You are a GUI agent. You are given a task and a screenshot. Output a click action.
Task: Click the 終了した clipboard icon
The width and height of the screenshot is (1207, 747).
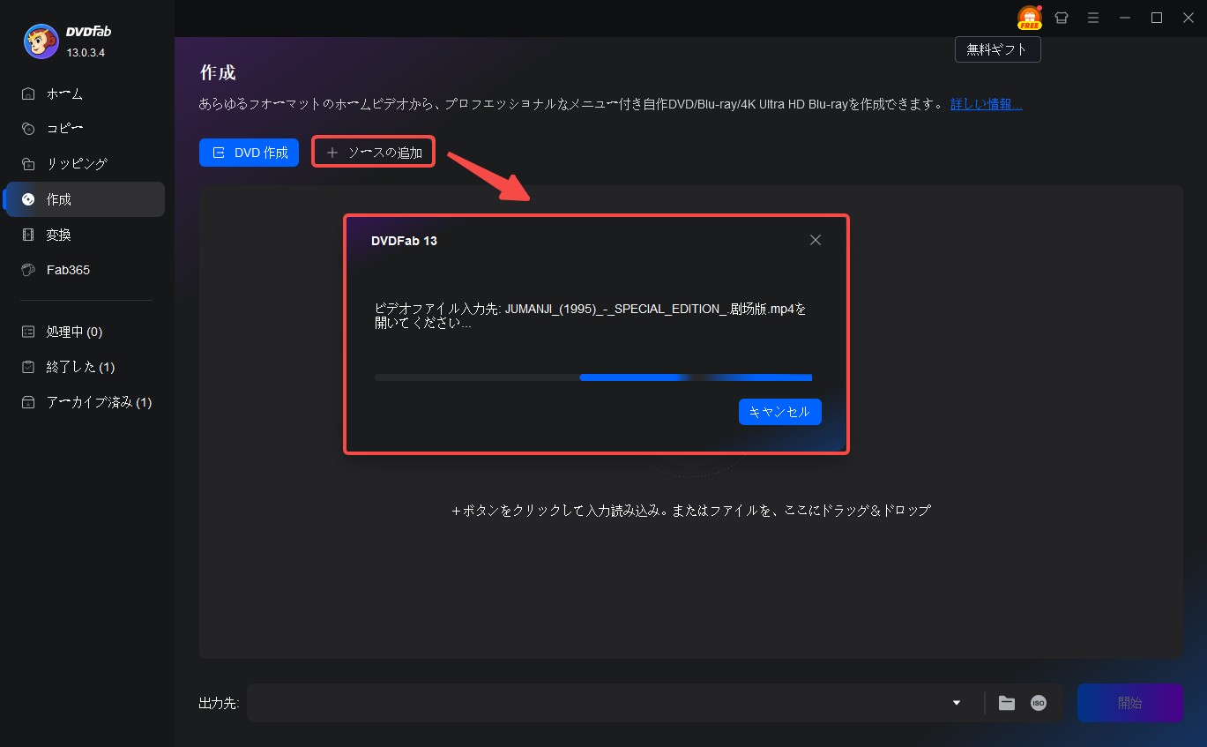(x=29, y=367)
